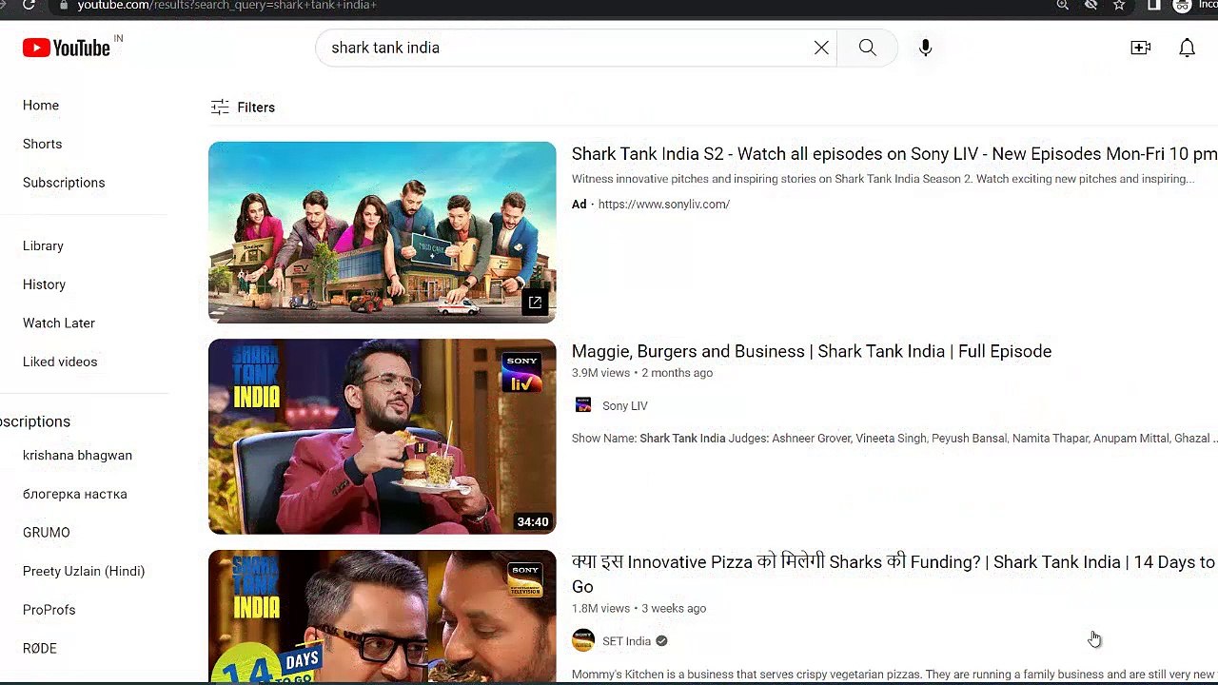This screenshot has height=685, width=1218.
Task: Open the Filters options icon
Action: click(x=220, y=108)
